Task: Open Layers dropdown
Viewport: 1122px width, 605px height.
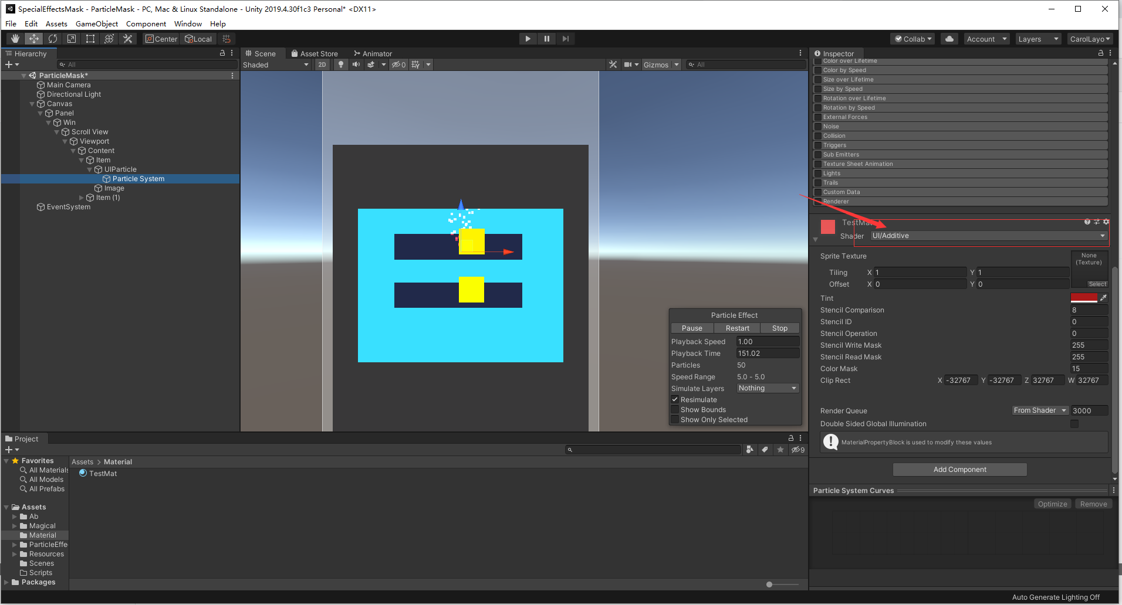Action: (x=1038, y=39)
